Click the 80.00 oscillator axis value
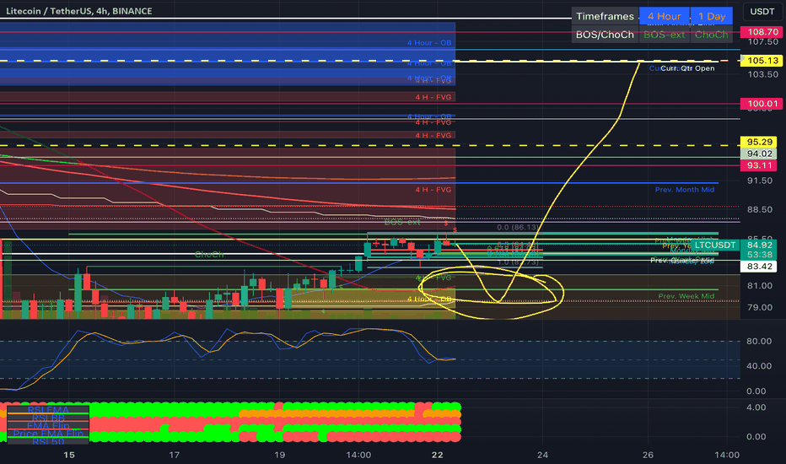Screen dimensions: 786x464 [x=759, y=341]
